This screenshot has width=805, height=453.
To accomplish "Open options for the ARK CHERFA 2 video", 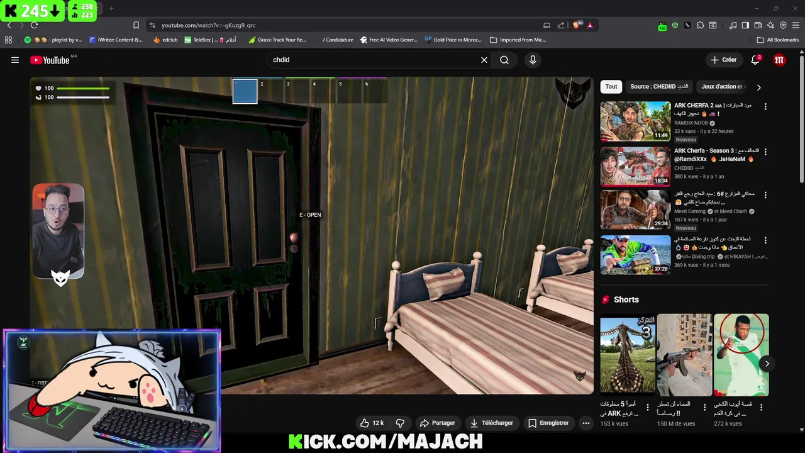I will coord(765,106).
